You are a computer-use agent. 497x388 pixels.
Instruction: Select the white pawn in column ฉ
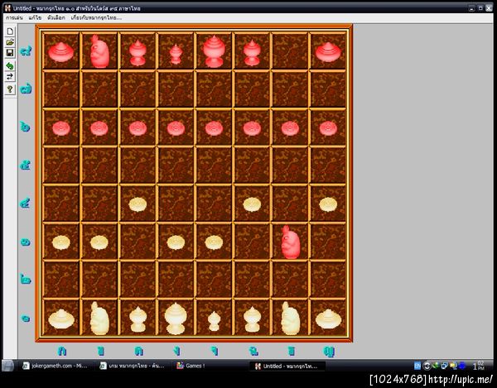coord(252,204)
